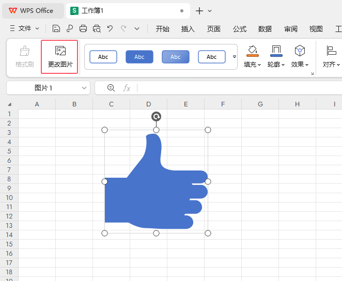
Task: Click bottom-right resize handle of picture
Action: click(x=208, y=233)
